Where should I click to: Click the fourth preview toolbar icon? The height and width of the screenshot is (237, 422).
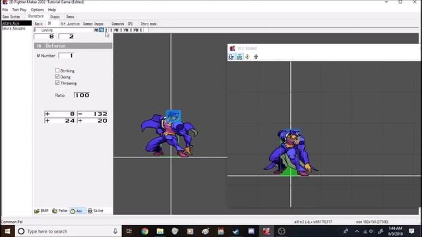point(256,57)
